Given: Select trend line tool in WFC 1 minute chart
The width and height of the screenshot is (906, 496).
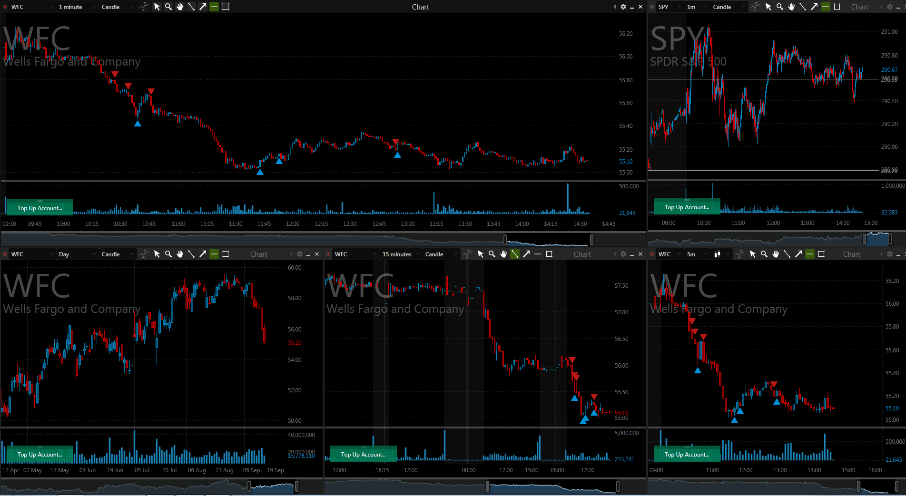Looking at the screenshot, I should point(191,7).
